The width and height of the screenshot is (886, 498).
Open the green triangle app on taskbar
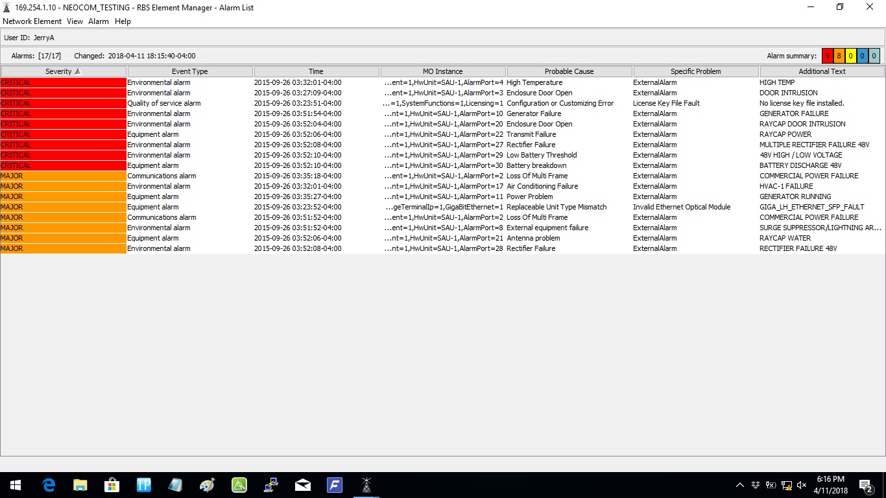click(239, 485)
